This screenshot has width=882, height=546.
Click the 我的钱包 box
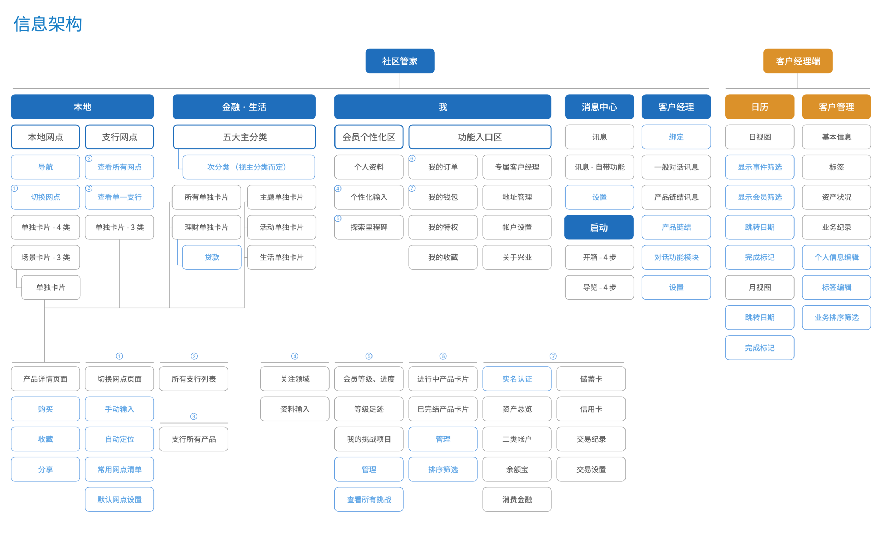pyautogui.click(x=443, y=197)
